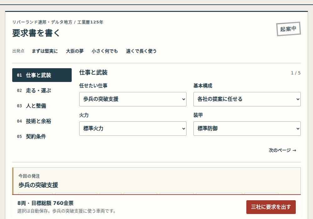Apply the まずは堅実に preset
The height and width of the screenshot is (219, 313).
[x=45, y=51]
